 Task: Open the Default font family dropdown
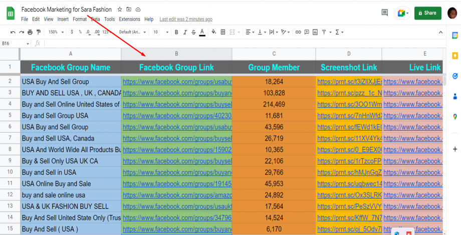[133, 32]
